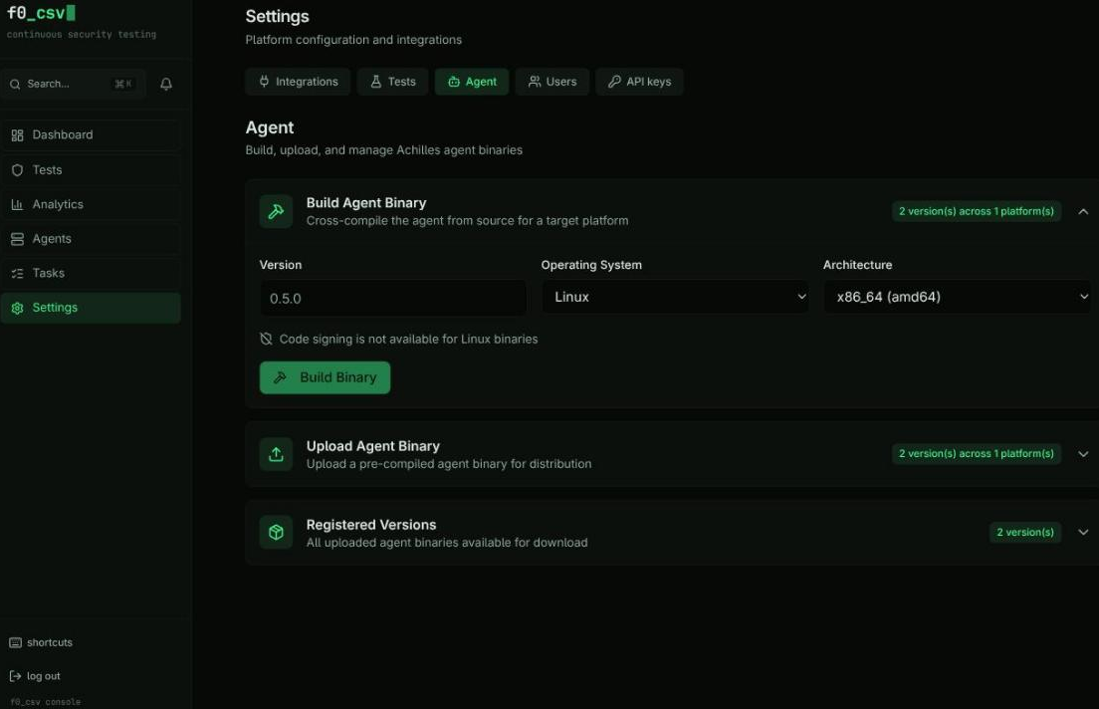Click the 'Operating System' field label

coord(591,265)
